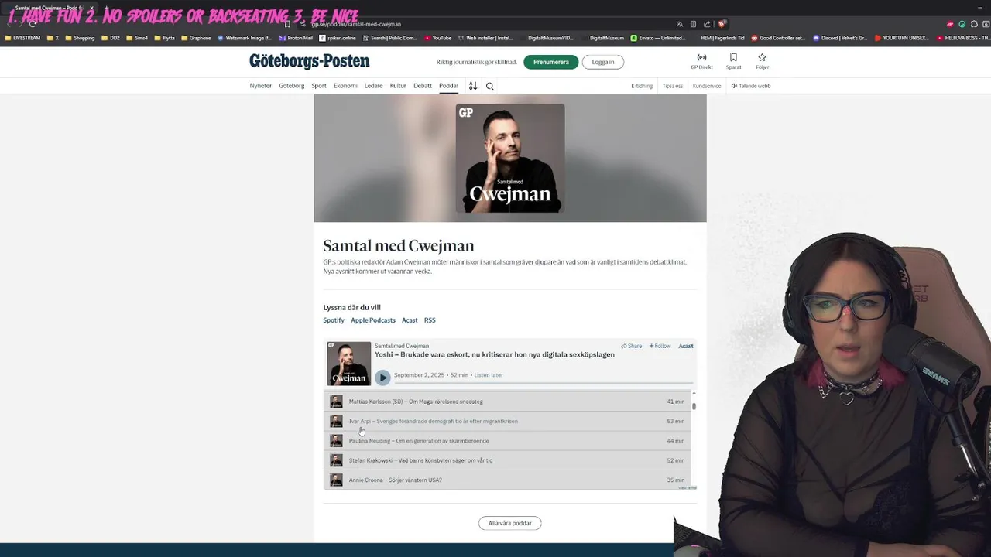Follow the podcast with the + Follow button

(x=660, y=346)
